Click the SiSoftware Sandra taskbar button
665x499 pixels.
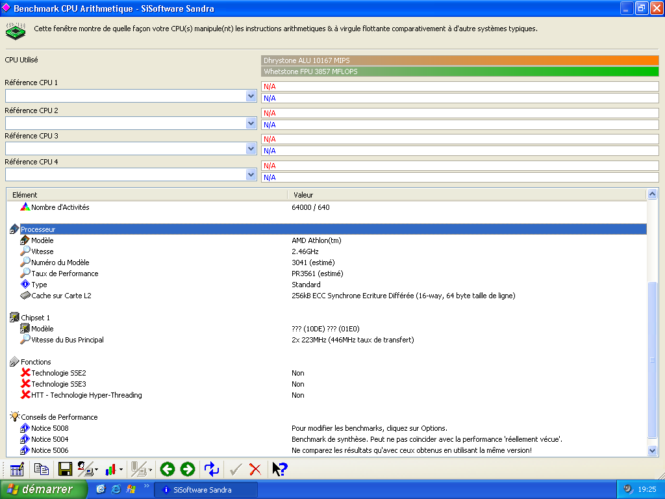[x=206, y=490]
